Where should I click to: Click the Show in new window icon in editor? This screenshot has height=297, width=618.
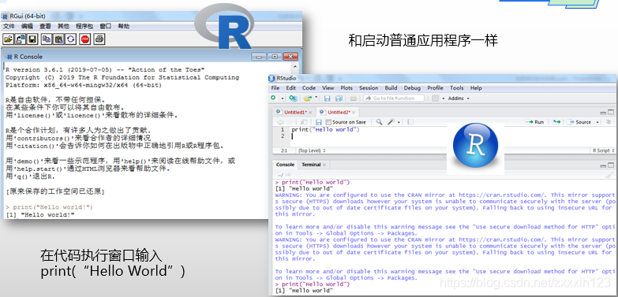click(304, 122)
